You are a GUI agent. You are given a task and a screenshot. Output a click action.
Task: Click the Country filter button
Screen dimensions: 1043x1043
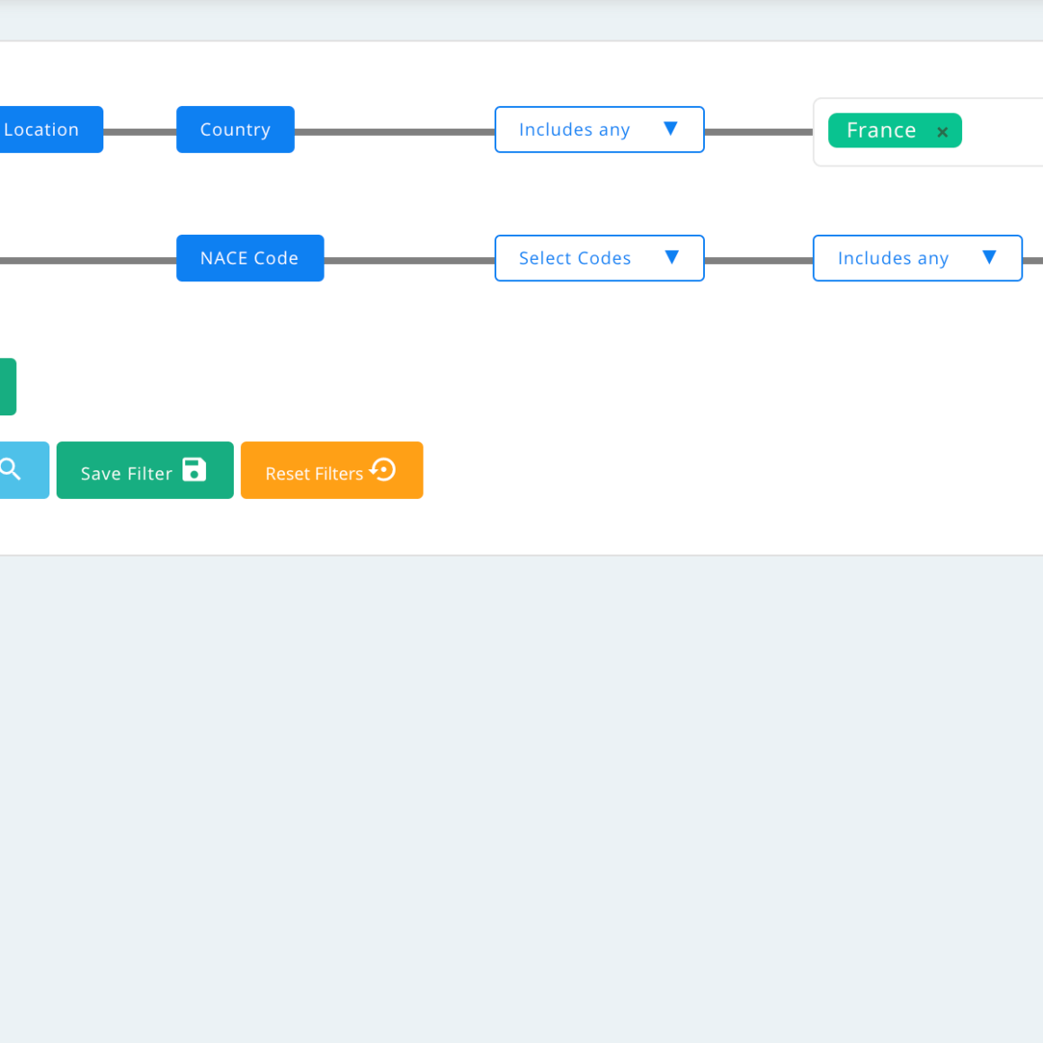[236, 129]
